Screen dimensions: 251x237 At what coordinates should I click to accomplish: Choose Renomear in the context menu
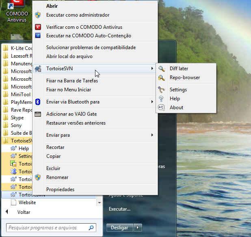coord(95,177)
